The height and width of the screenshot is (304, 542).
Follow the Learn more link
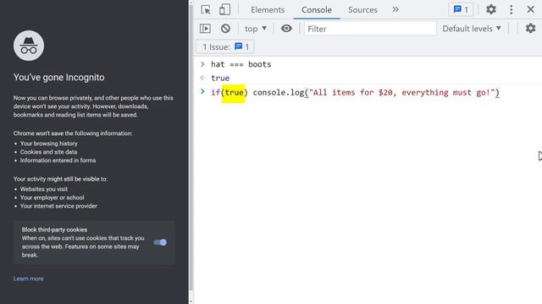pos(28,279)
